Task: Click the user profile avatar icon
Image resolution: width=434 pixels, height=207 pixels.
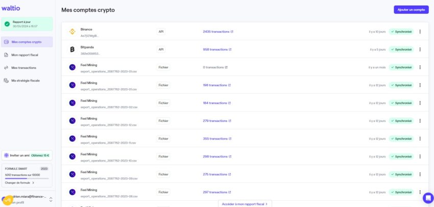Action: [x=7, y=199]
